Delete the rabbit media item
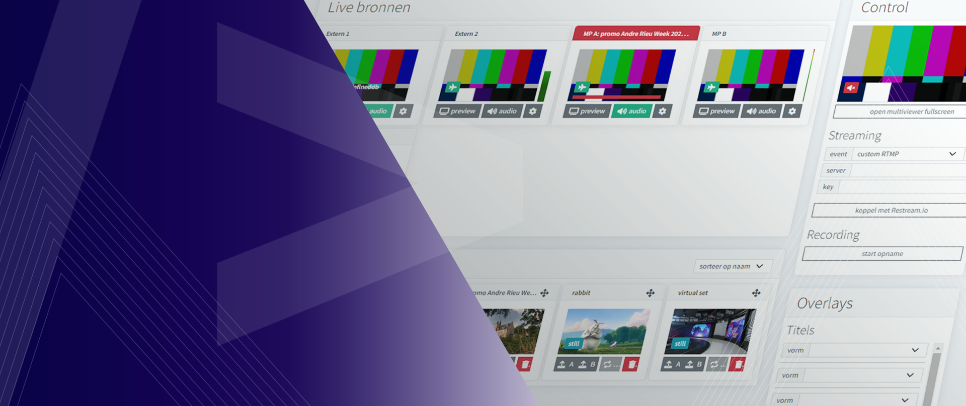 click(631, 364)
